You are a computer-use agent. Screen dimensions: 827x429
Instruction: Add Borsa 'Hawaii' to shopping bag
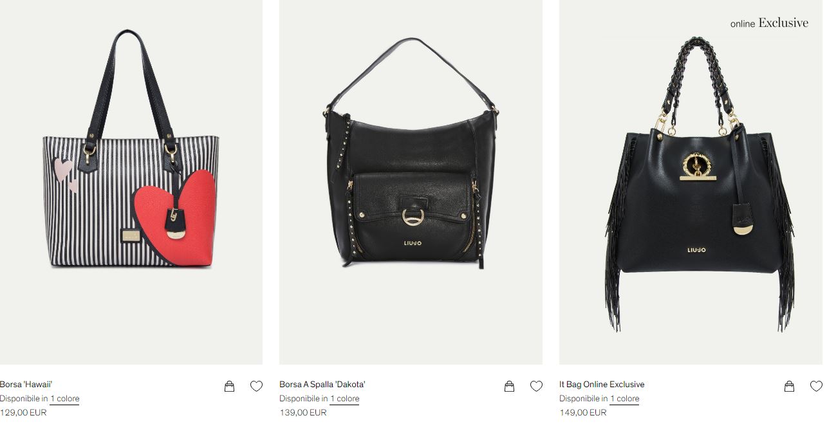[229, 386]
